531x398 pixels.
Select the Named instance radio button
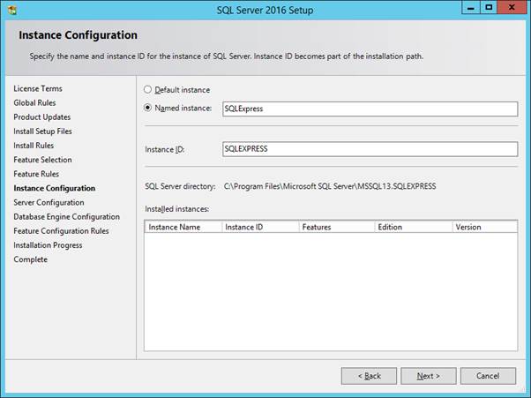[147, 108]
